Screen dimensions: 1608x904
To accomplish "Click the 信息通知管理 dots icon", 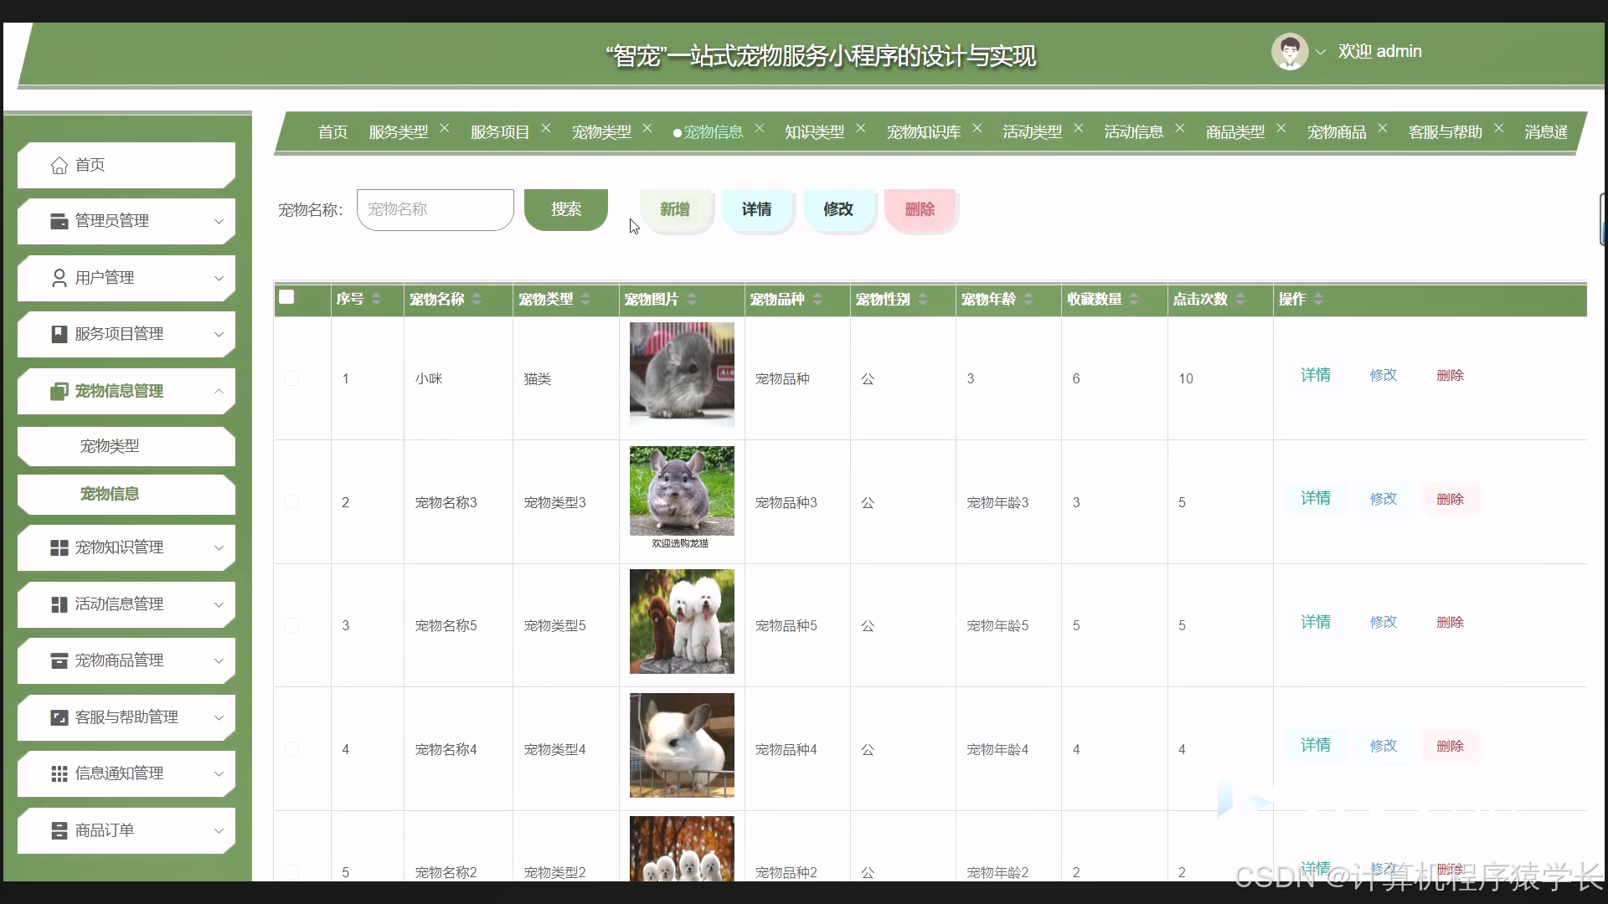I will click(59, 773).
